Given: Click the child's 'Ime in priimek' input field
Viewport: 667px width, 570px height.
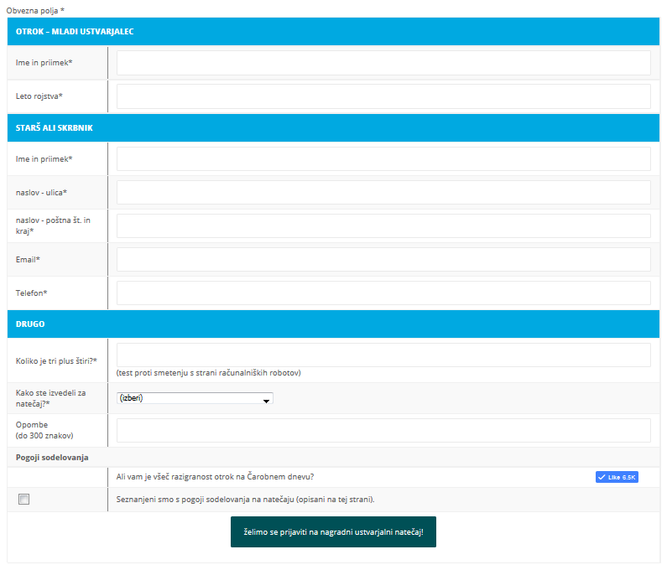Looking at the screenshot, I should [x=383, y=63].
